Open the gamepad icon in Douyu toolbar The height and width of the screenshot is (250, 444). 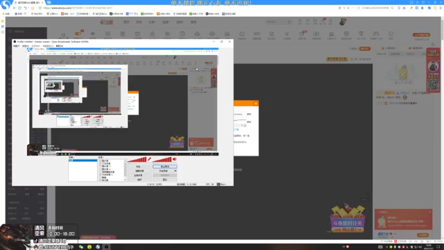tap(376, 34)
